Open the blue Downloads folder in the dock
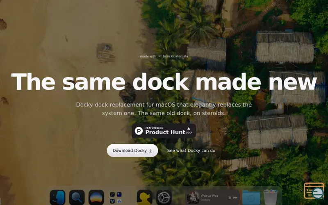This screenshot has height=205, width=328. 251,198
